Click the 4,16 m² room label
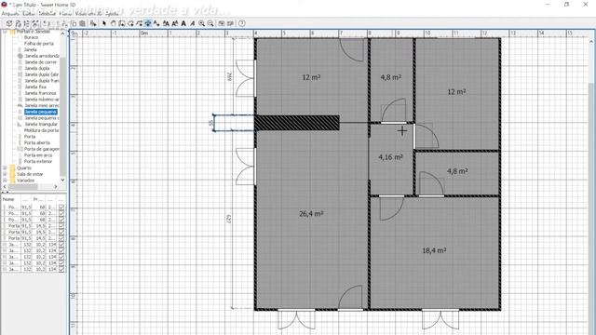 (x=390, y=157)
